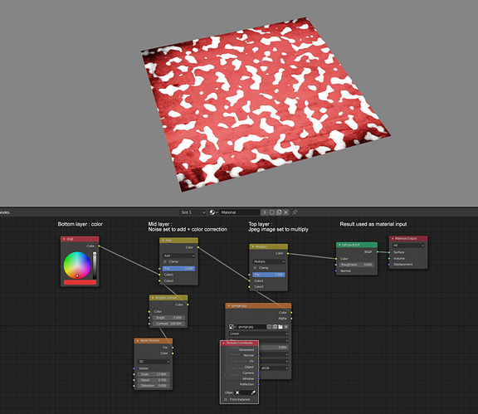Enable Clamp checkbox in the Add node
Screen dimensions: 478x414
coord(165,261)
